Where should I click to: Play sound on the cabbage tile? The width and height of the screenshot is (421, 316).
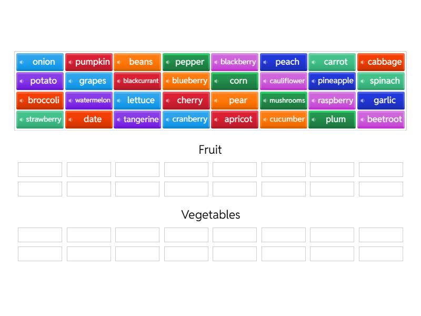pyautogui.click(x=362, y=62)
